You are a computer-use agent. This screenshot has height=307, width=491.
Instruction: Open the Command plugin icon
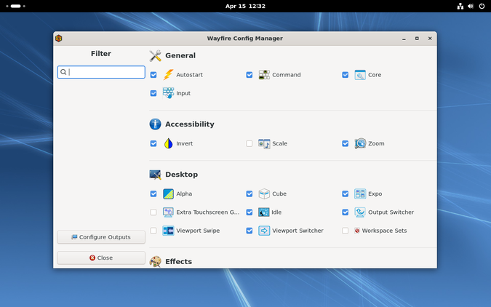(x=264, y=75)
